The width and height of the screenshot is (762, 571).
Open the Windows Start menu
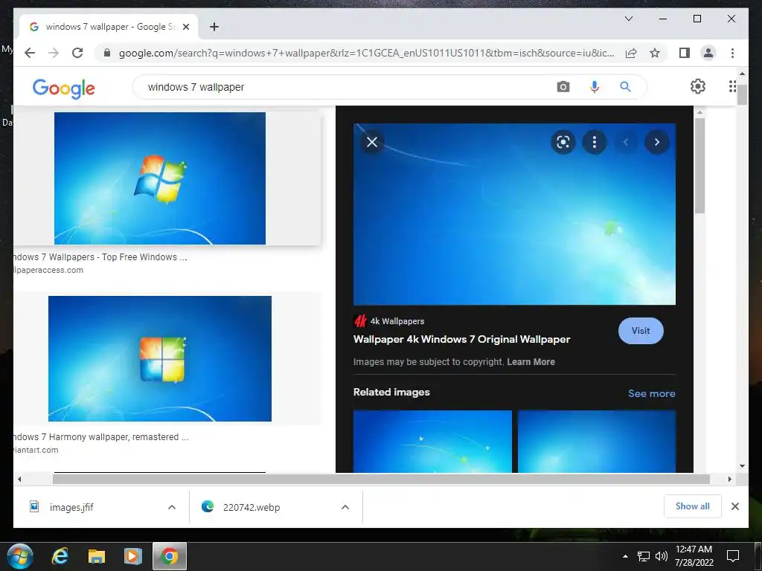20,556
